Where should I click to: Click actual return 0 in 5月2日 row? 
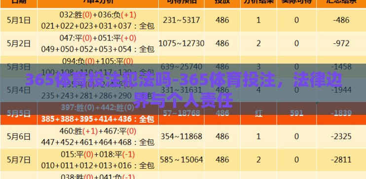(x=296, y=43)
